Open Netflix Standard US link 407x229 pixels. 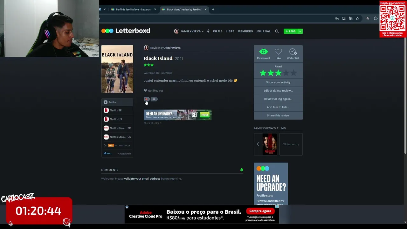click(117, 137)
